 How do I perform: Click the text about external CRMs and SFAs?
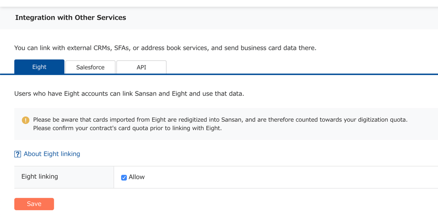[166, 48]
